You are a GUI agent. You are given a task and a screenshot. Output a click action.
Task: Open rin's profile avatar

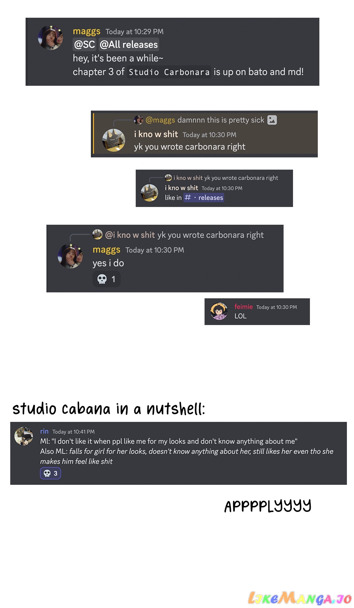[24, 436]
